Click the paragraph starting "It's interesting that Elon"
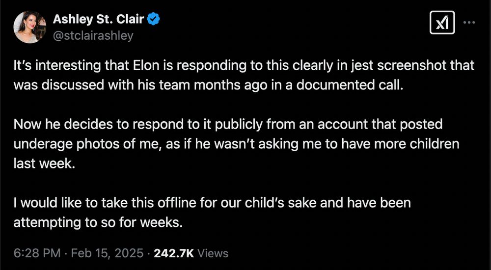The image size is (491, 270). 244,75
